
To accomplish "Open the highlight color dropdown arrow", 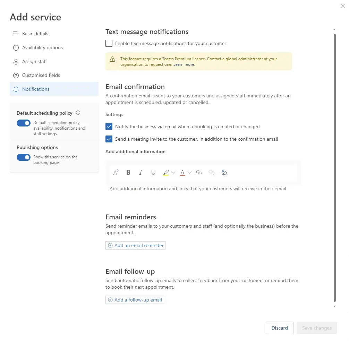I will pos(173,173).
